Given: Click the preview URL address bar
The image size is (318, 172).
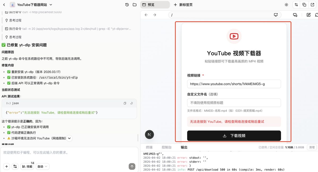Looking at the screenshot, I should click(225, 15).
